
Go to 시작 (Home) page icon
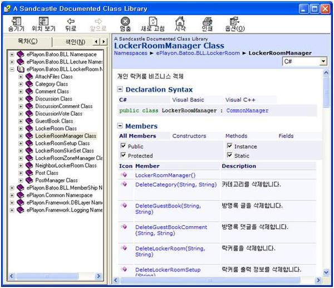(180, 21)
